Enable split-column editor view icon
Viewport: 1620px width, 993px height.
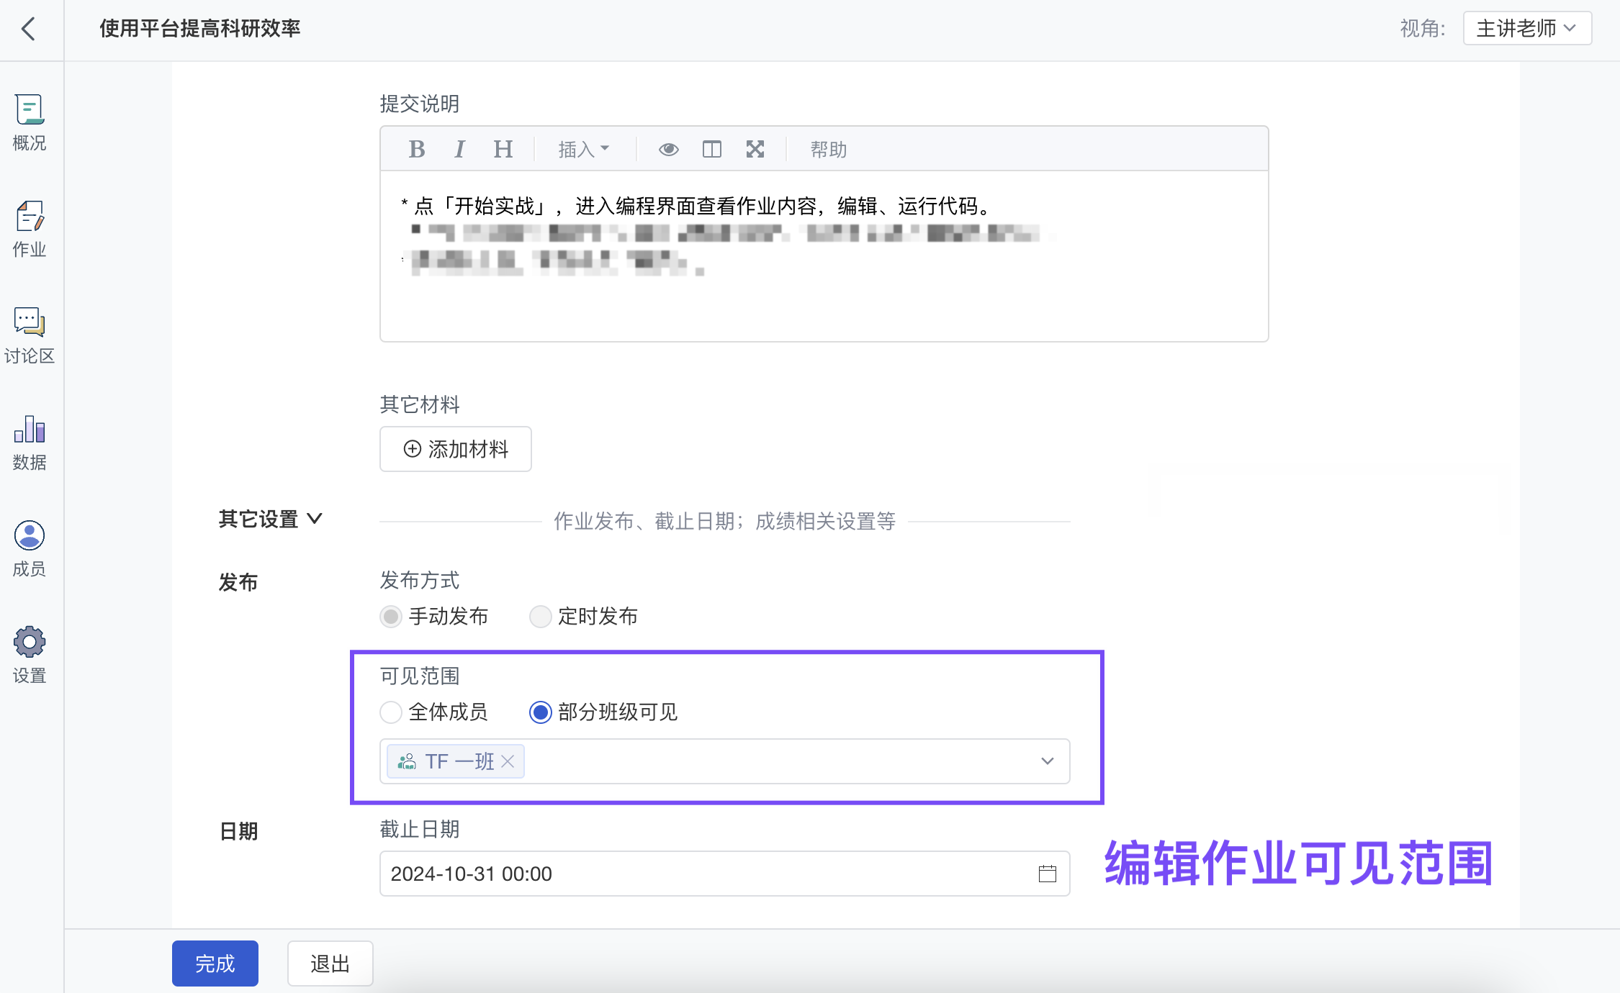711,149
